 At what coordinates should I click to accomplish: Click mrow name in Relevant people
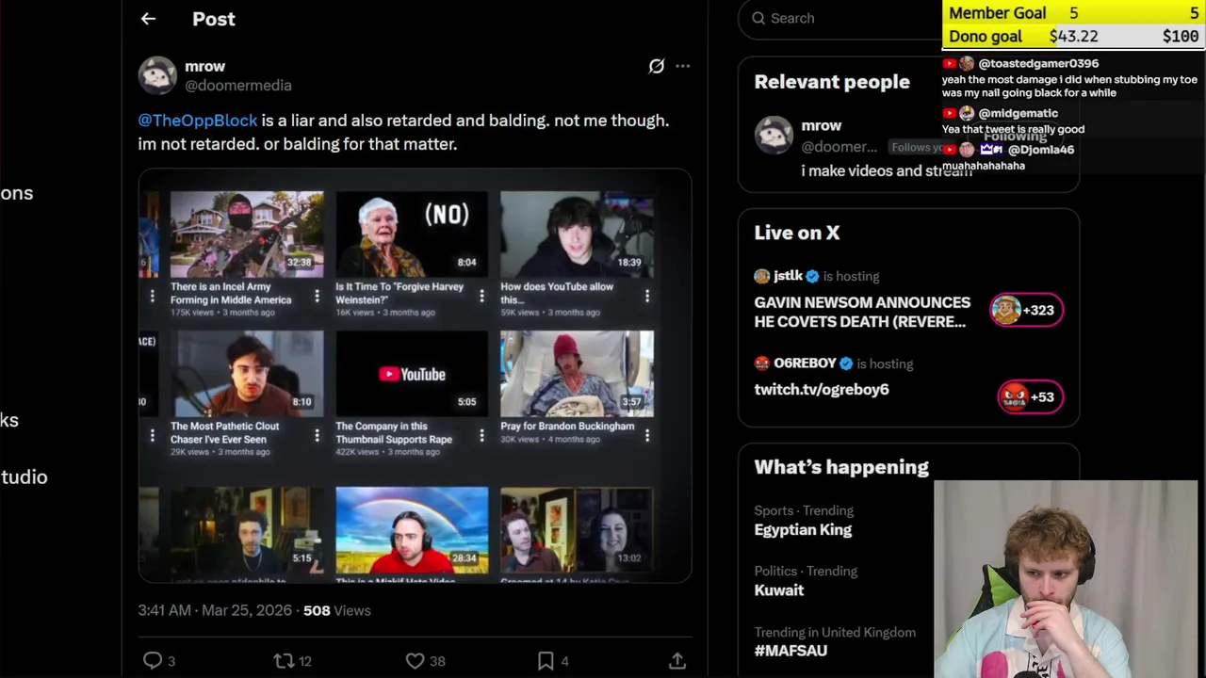[x=822, y=125]
